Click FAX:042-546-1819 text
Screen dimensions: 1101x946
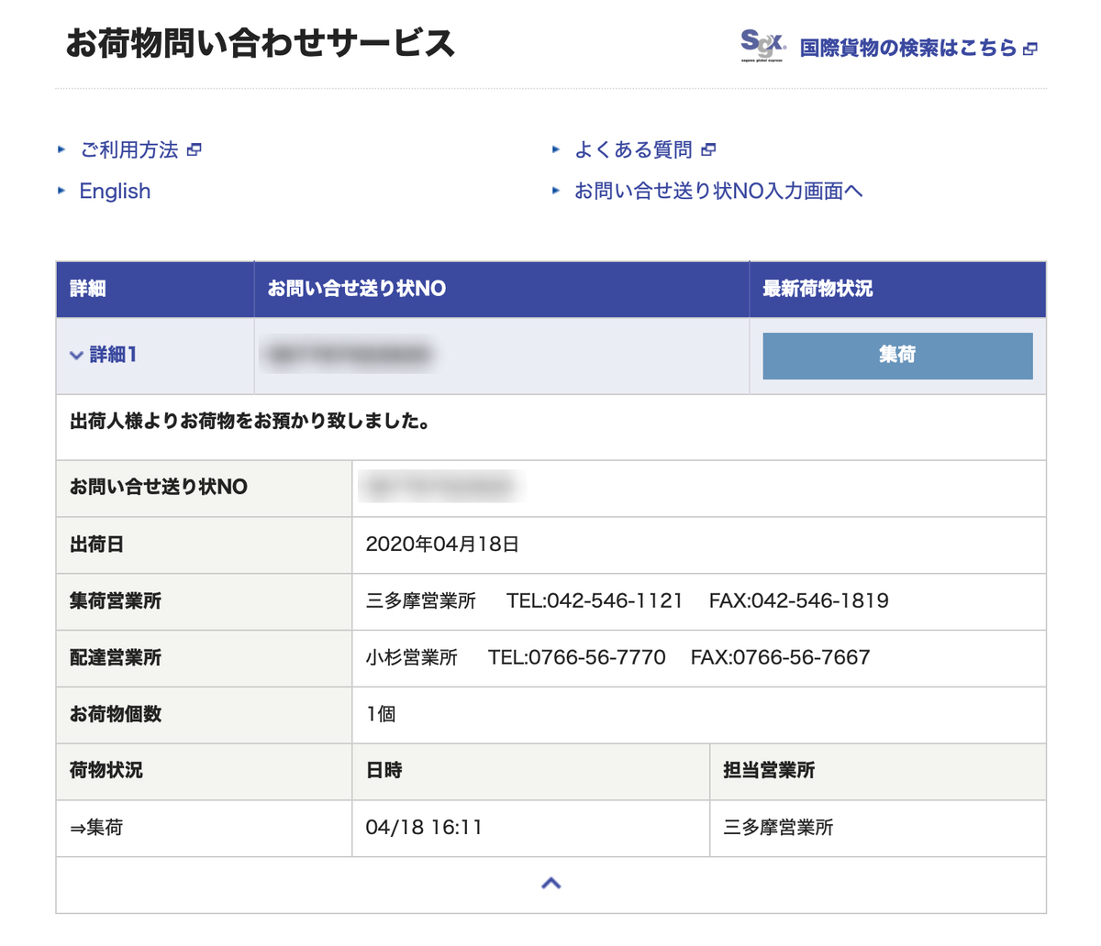click(799, 600)
